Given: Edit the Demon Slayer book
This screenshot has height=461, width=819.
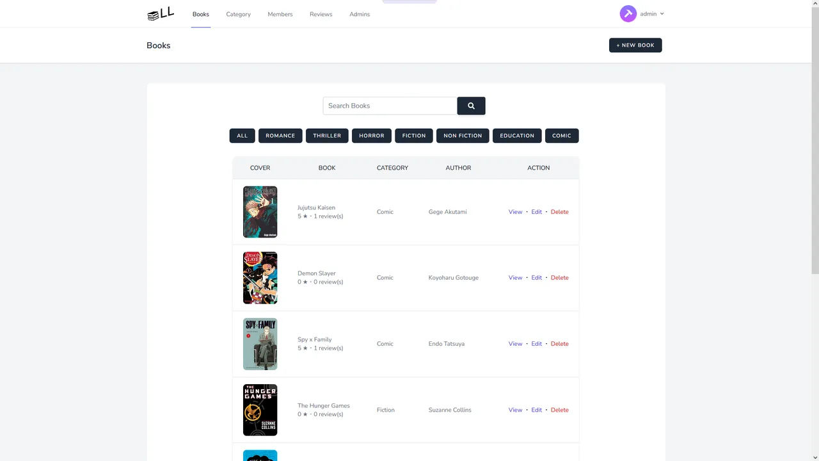Looking at the screenshot, I should point(537,278).
